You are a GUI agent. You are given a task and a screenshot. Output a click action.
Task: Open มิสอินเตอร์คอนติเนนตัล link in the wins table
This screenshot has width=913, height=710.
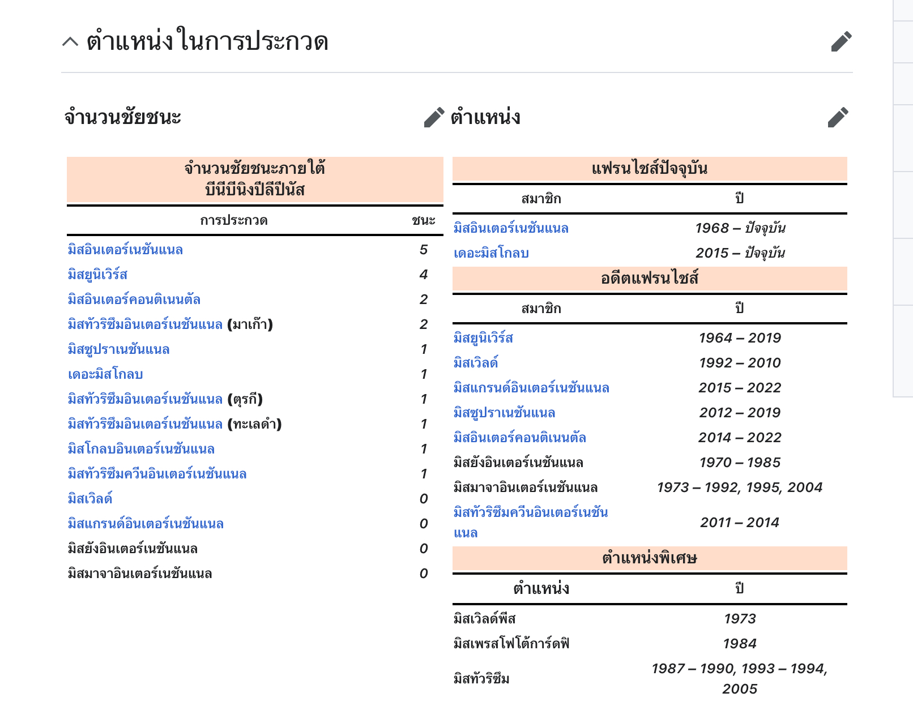coord(134,300)
